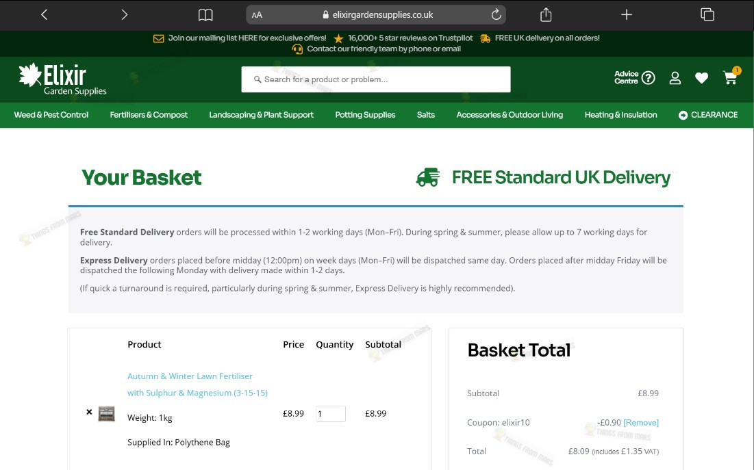The height and width of the screenshot is (470, 754).
Task: Open Autumn & Winter Lawn Fertiliser product link
Action: point(197,384)
